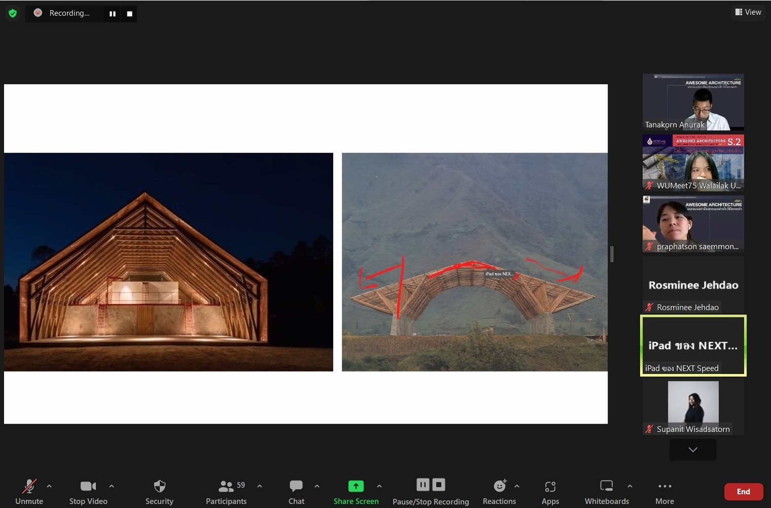Open the Apps panel
The height and width of the screenshot is (508, 771).
point(550,492)
